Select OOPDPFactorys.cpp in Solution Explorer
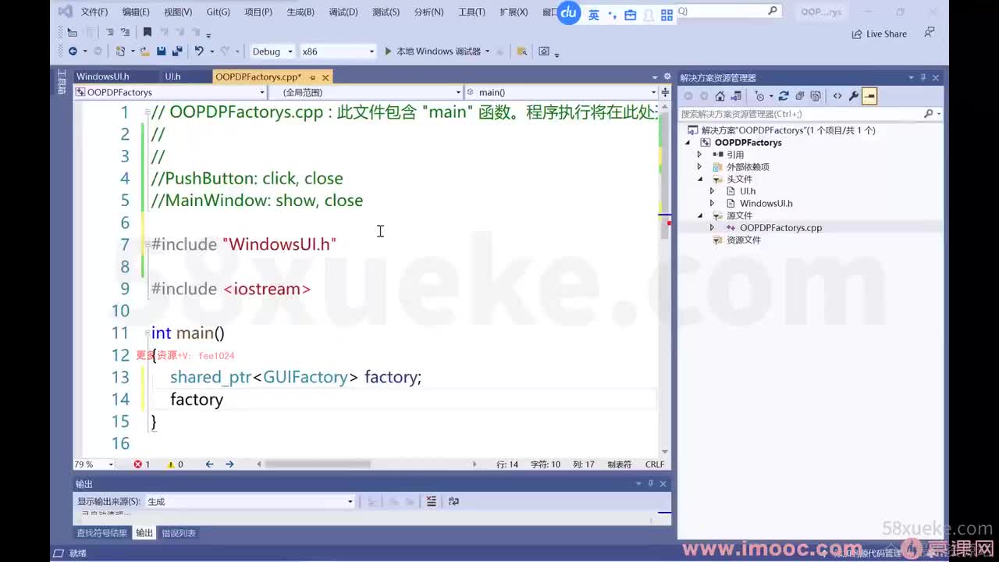999x562 pixels. pos(780,228)
